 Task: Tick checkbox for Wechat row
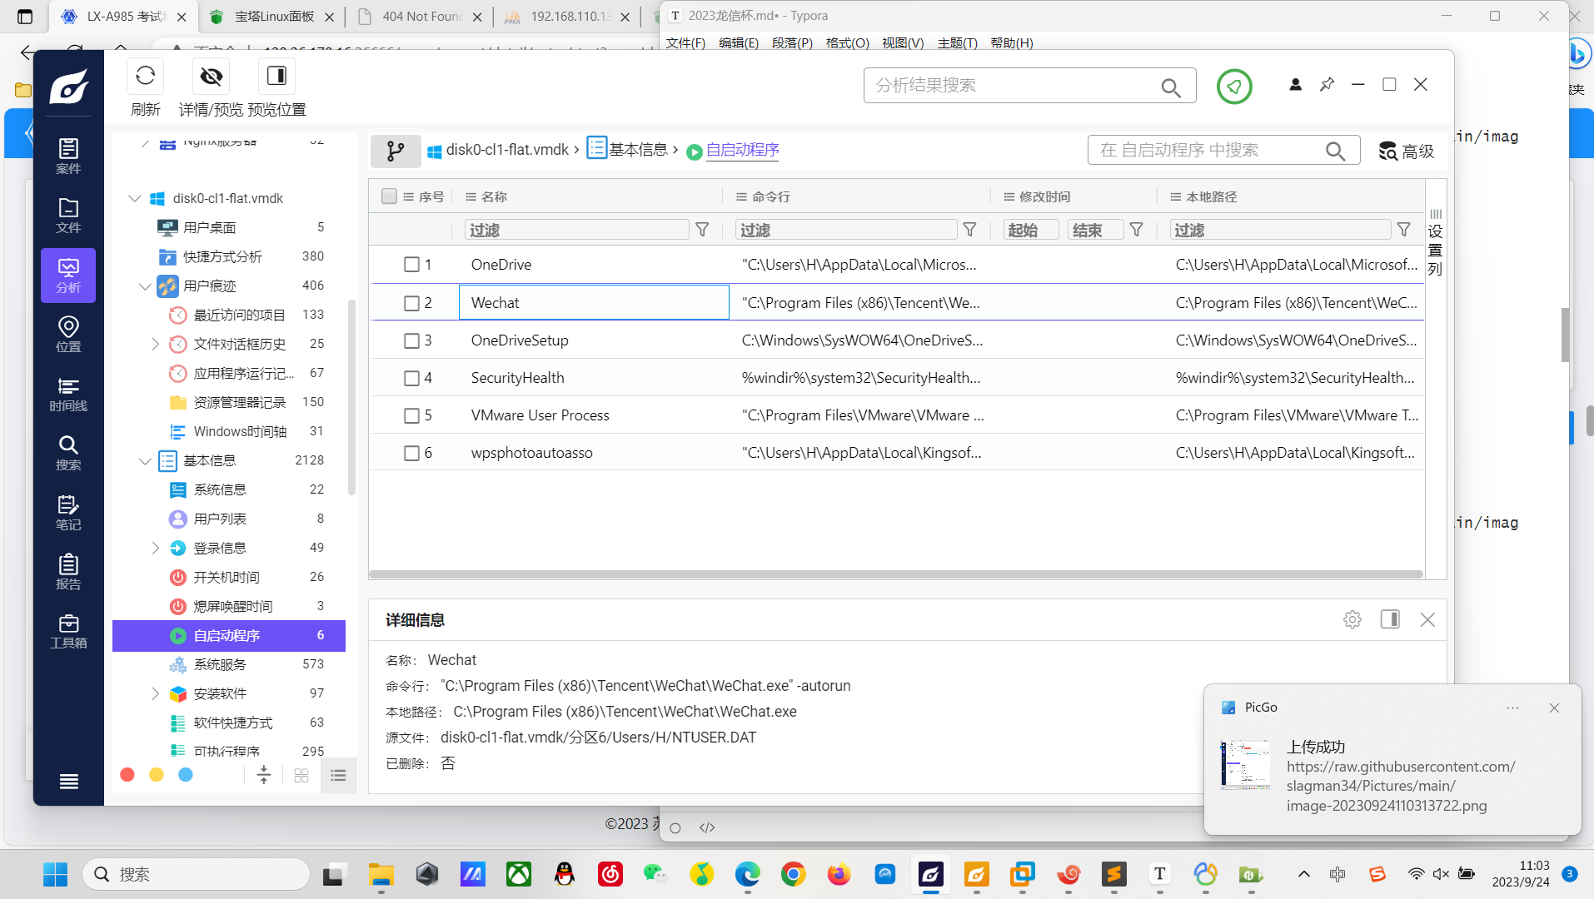[411, 303]
